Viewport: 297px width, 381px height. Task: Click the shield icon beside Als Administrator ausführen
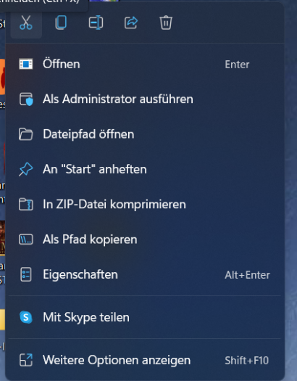pyautogui.click(x=26, y=99)
